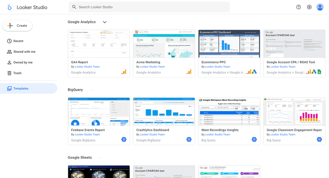
Task: Open the Firebase Events Report thumbnail
Action: tap(99, 112)
